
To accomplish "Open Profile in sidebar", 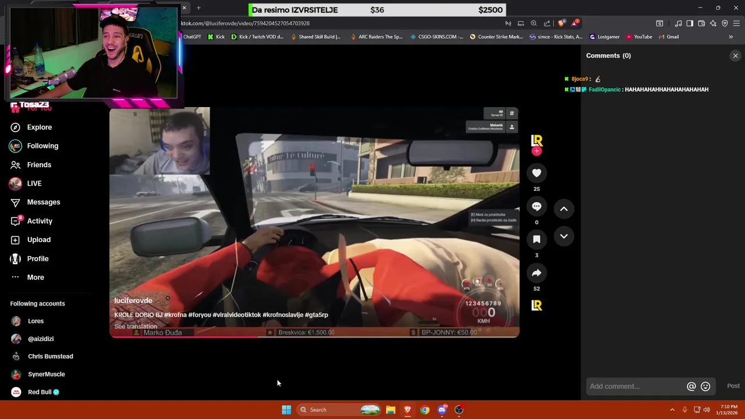I will [38, 258].
